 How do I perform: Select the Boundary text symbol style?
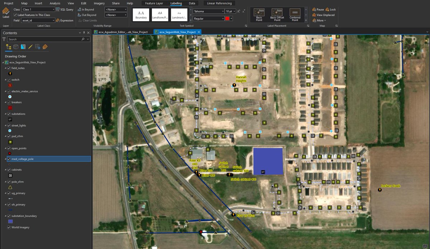(141, 15)
